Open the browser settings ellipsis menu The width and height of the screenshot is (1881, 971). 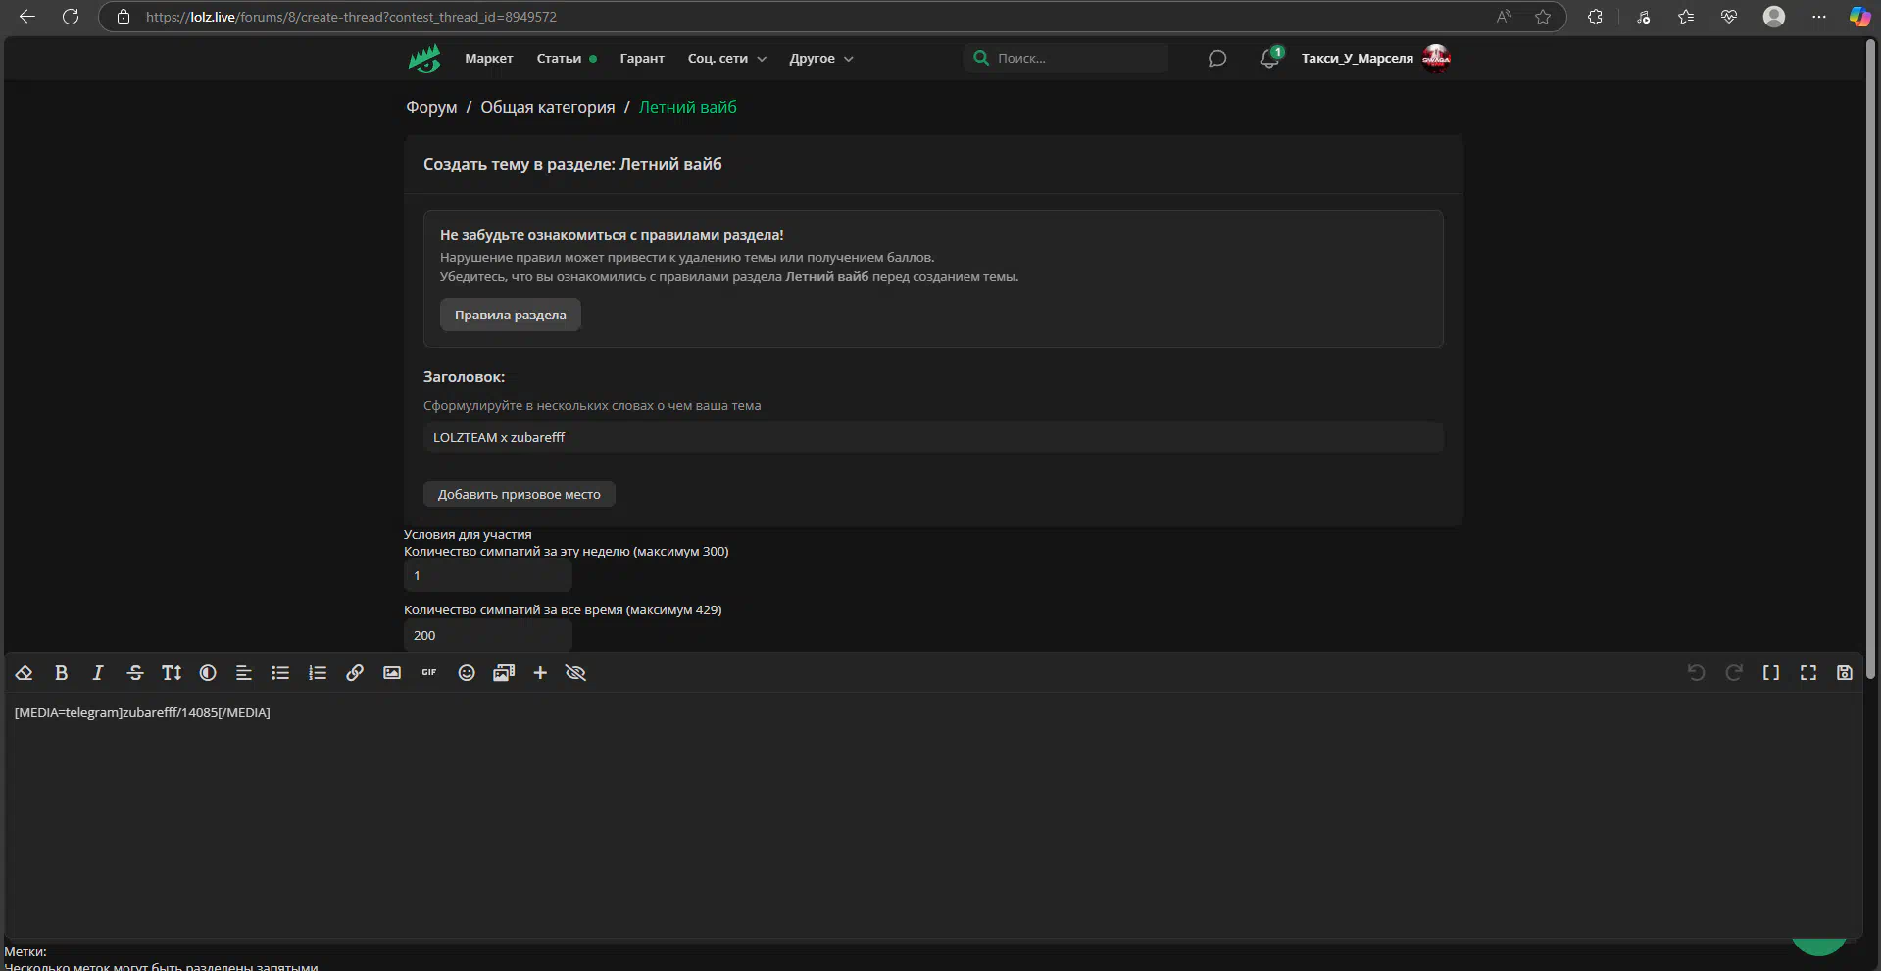click(x=1819, y=17)
